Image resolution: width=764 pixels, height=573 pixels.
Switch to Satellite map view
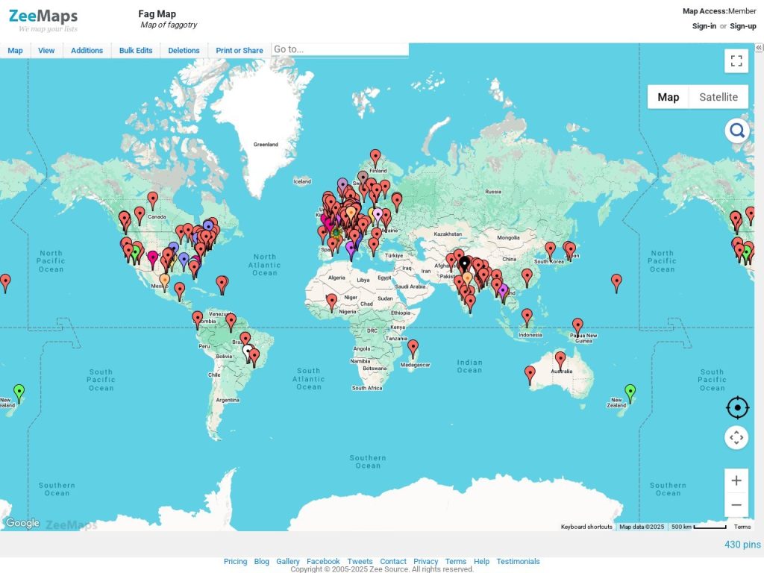click(718, 97)
